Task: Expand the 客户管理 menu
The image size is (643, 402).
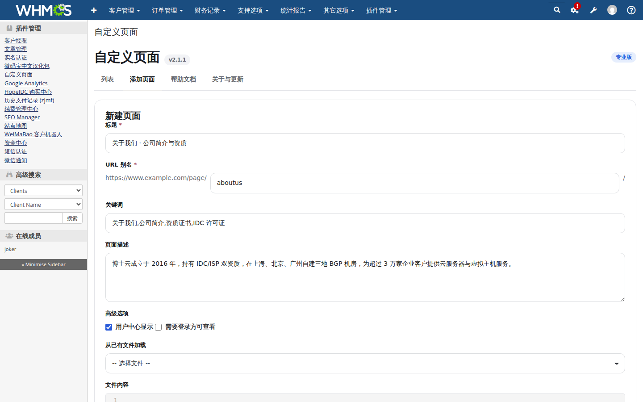Action: pyautogui.click(x=125, y=10)
